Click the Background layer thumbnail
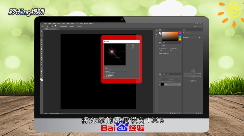 point(162,84)
